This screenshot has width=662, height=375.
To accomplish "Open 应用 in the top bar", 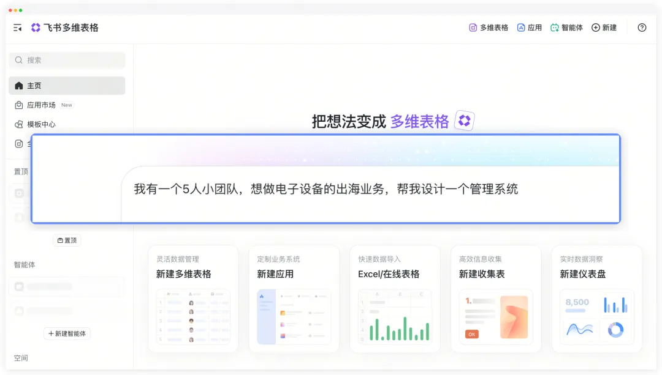I will pyautogui.click(x=530, y=28).
